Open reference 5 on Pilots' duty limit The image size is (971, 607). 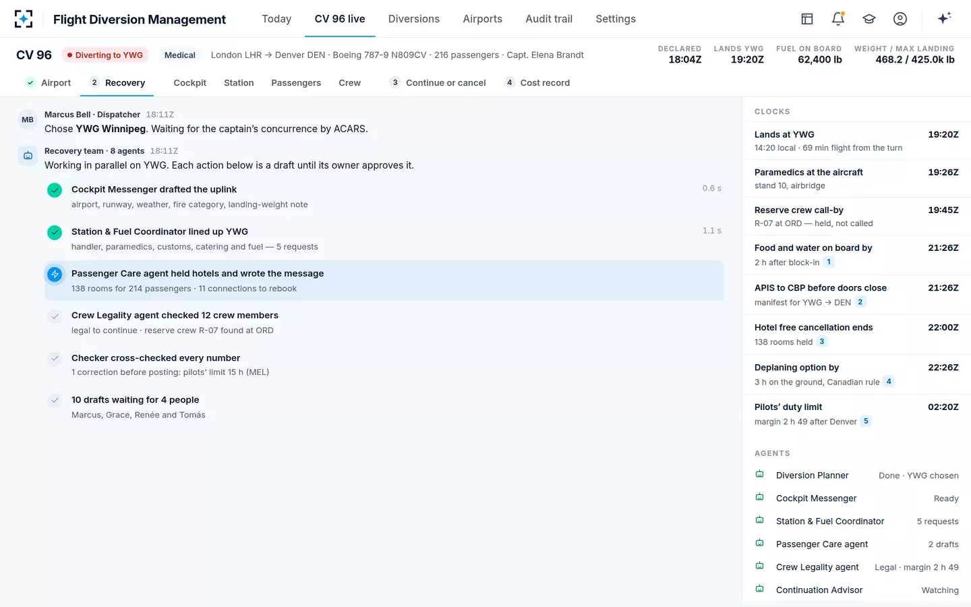[866, 421]
